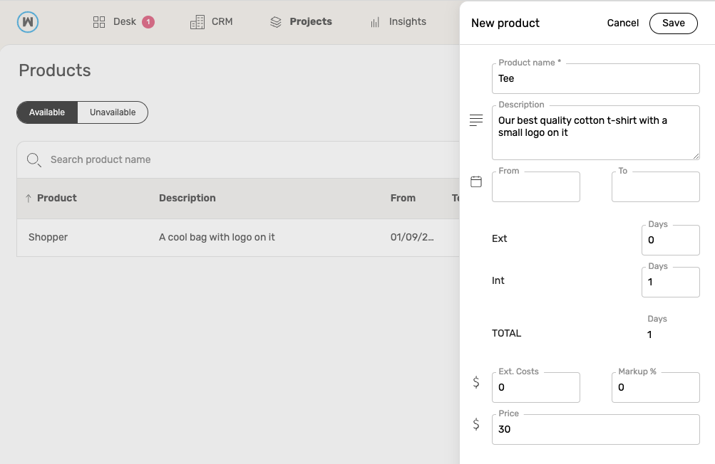Save the new product
Viewport: 715px width, 464px height.
click(x=674, y=23)
